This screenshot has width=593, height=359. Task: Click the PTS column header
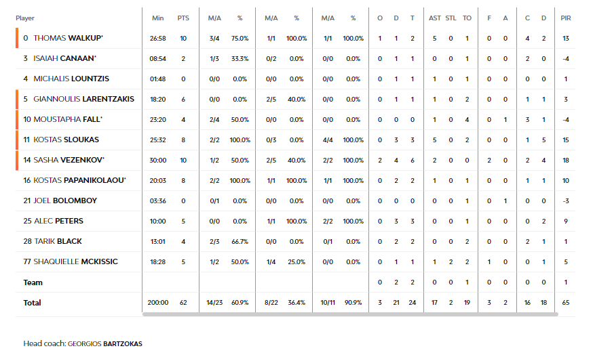click(183, 18)
